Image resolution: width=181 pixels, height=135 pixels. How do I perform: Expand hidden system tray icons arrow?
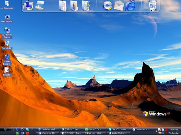point(156,131)
